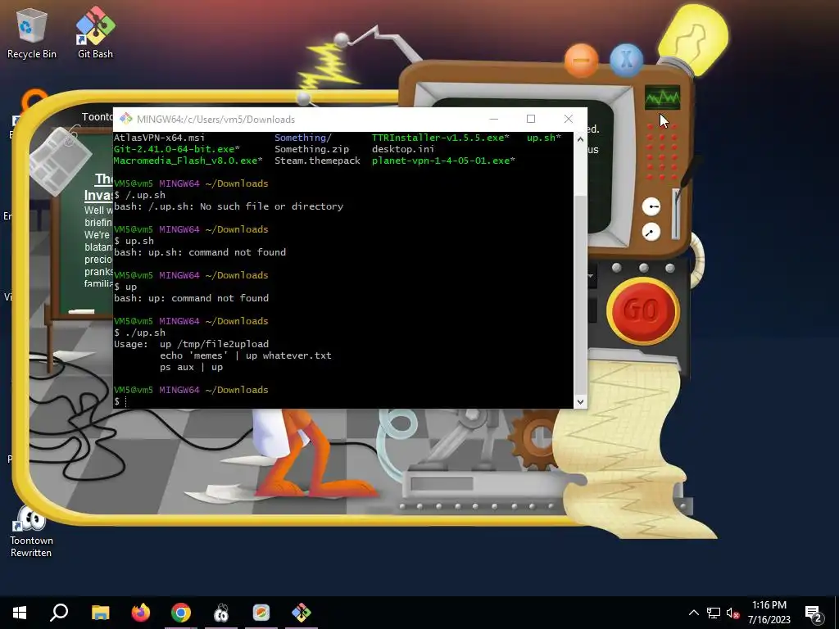Click the green oscilloscope display on launcher

coord(662,97)
